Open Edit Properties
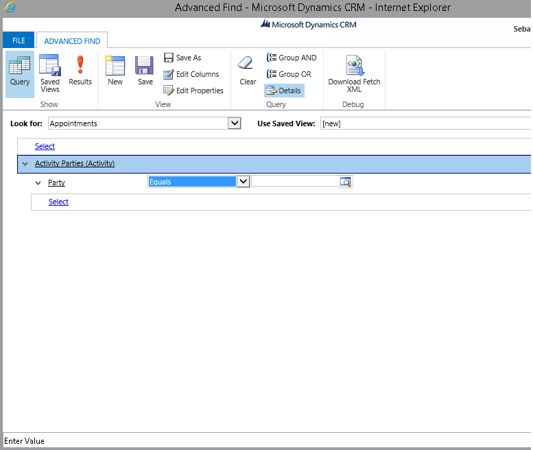The height and width of the screenshot is (450, 533). (193, 91)
